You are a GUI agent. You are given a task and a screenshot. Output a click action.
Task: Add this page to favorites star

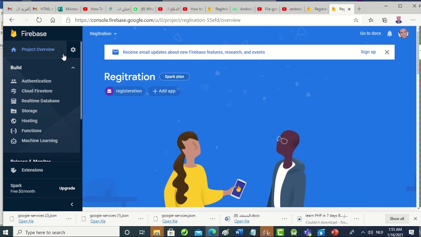(x=356, y=20)
